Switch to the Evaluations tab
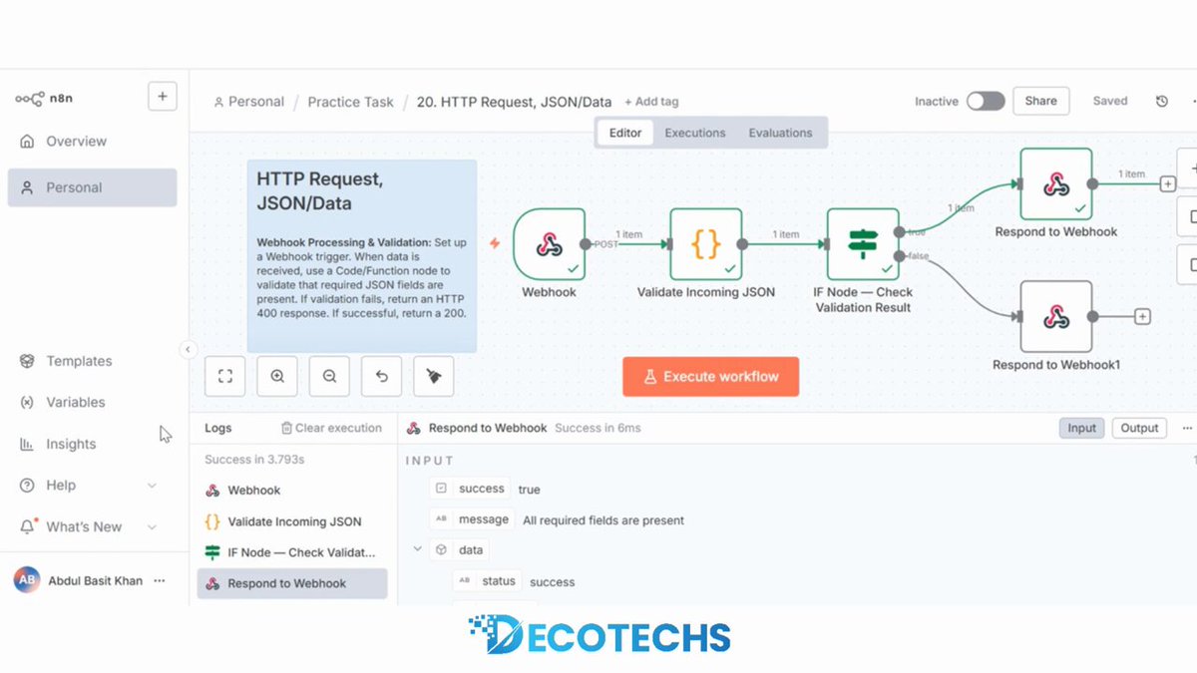This screenshot has width=1197, height=673. (780, 133)
